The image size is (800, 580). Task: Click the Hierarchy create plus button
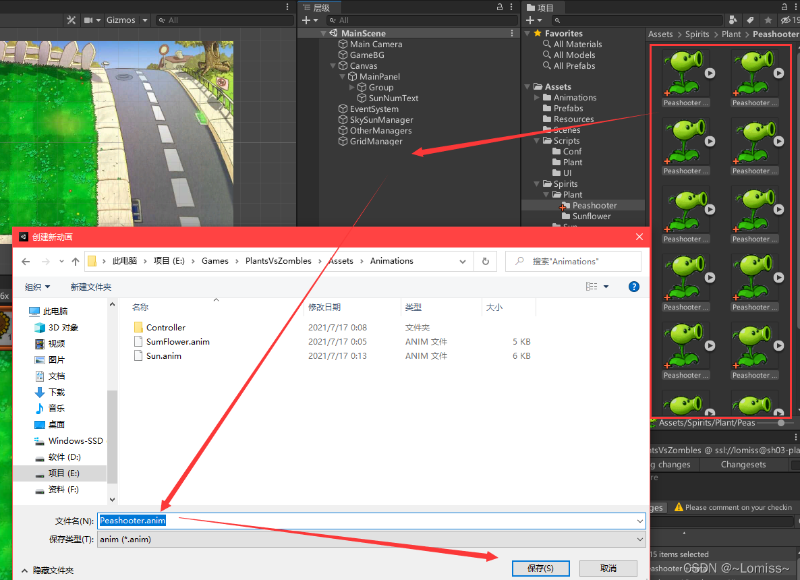(x=306, y=20)
